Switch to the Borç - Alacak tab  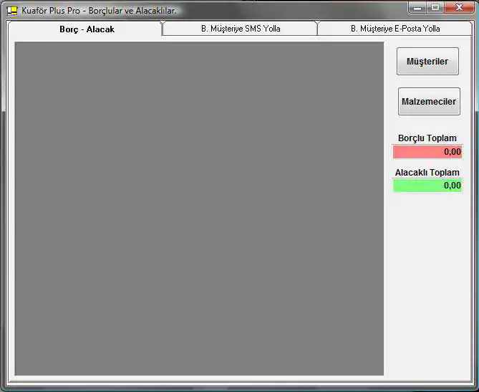click(87, 29)
